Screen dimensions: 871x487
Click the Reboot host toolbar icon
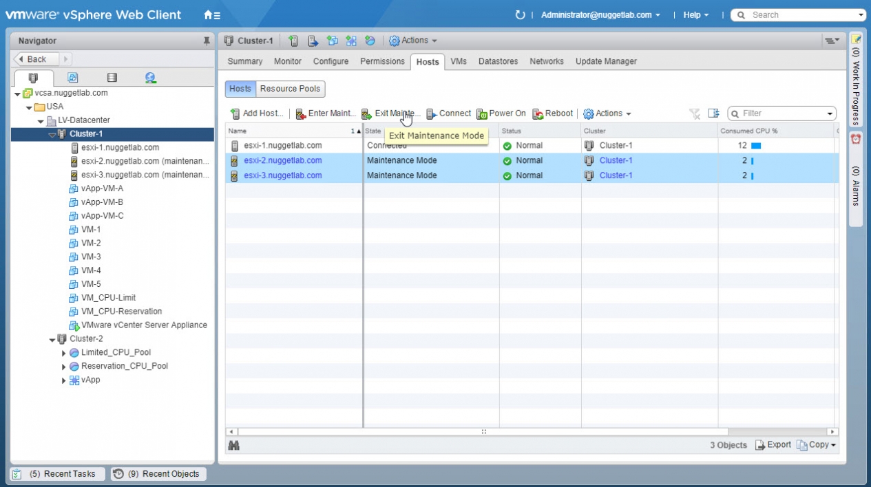point(538,114)
